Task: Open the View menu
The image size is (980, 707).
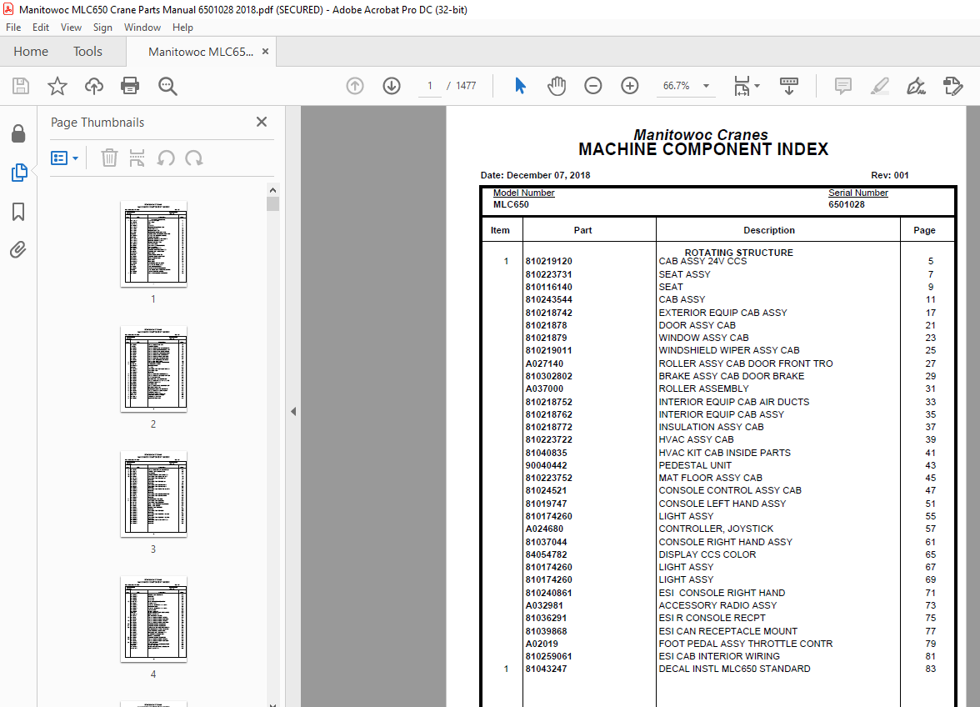Action: tap(72, 28)
